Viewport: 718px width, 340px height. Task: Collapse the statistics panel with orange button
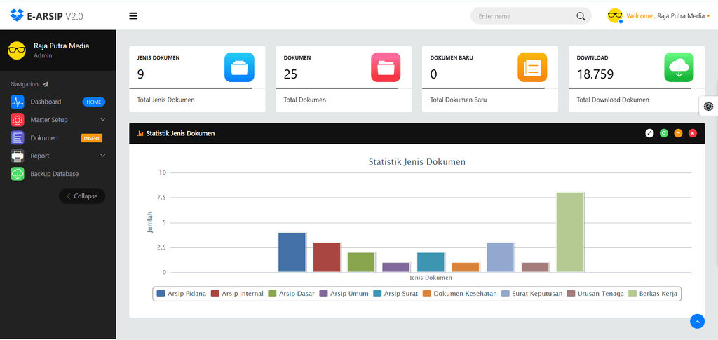[678, 133]
